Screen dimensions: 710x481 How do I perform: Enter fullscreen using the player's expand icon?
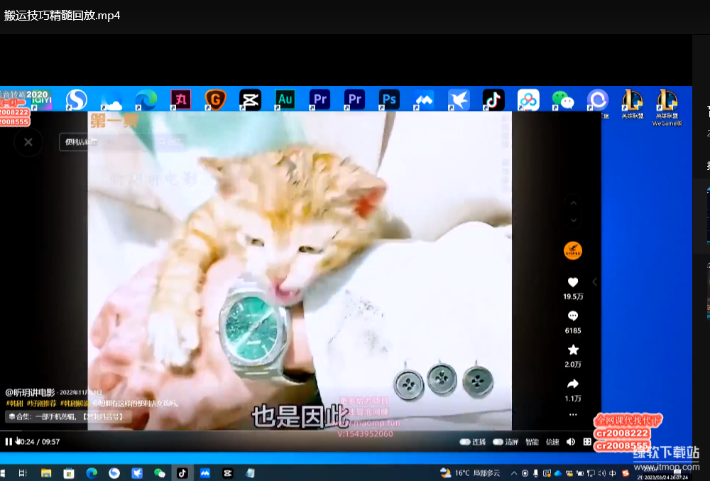587,442
